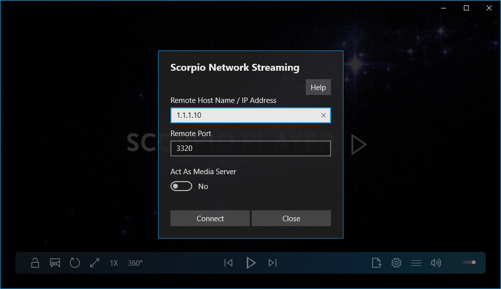Change the 1X playback speed
This screenshot has width=501, height=289.
[x=114, y=263]
